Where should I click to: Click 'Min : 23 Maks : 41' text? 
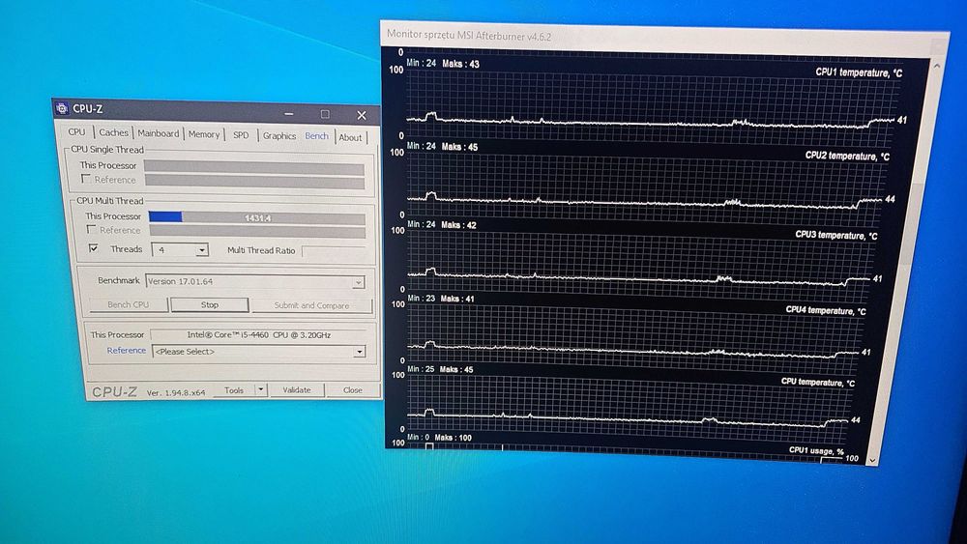[x=441, y=299]
